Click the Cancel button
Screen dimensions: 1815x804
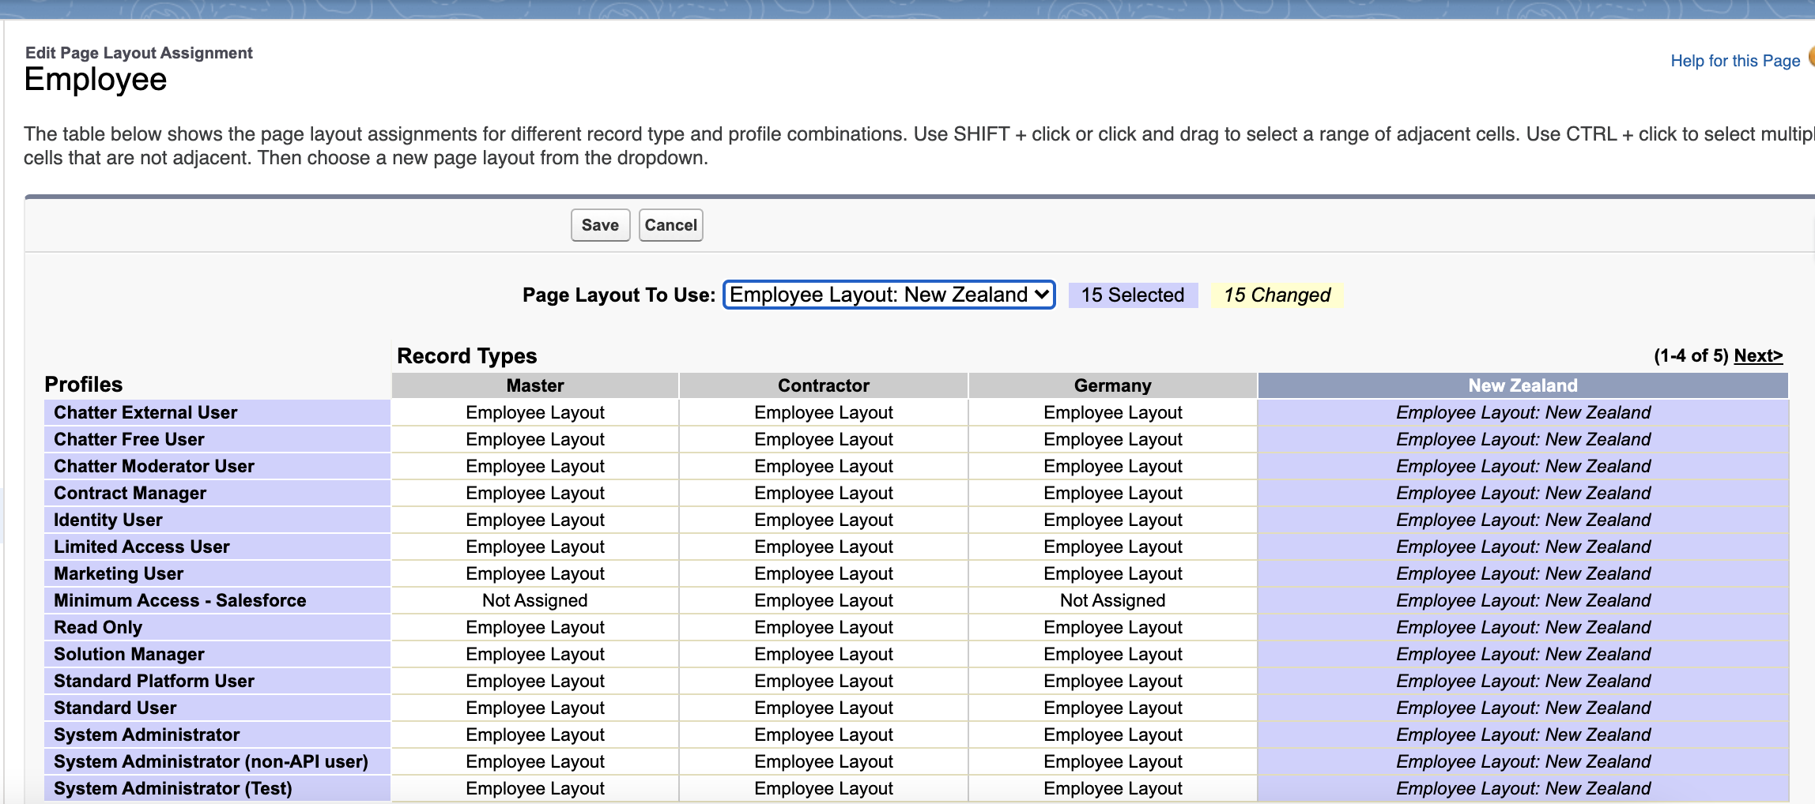coord(670,225)
